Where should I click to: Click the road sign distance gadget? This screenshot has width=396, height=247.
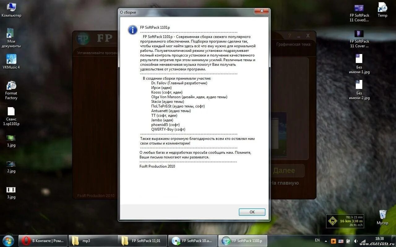345,221
